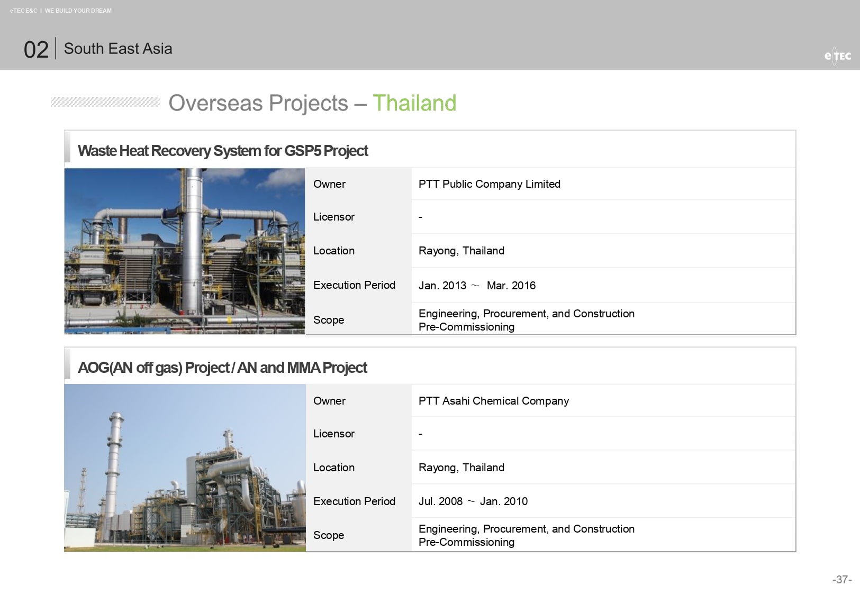Screen dimensions: 860x595
Task: Click 'AOG(AN off gas) Project / AN and MMA Project' title
Action: click(x=222, y=368)
